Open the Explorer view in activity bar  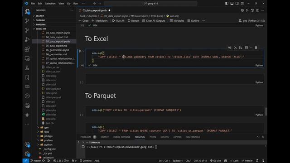pos(27,12)
